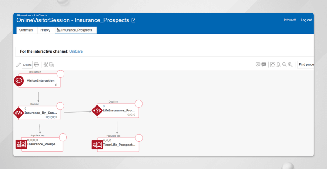Click the UniCare breadcrumb link
This screenshot has width=327, height=169.
click(x=39, y=15)
